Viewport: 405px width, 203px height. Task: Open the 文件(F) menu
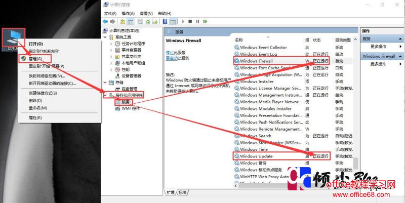point(110,14)
